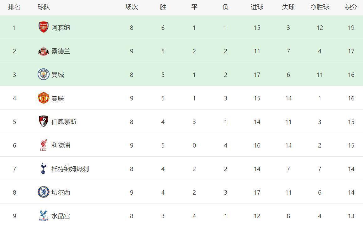Click the Liverpool club crest icon

tap(44, 145)
